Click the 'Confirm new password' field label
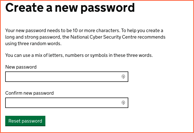The width and height of the screenshot is (194, 133). (29, 93)
